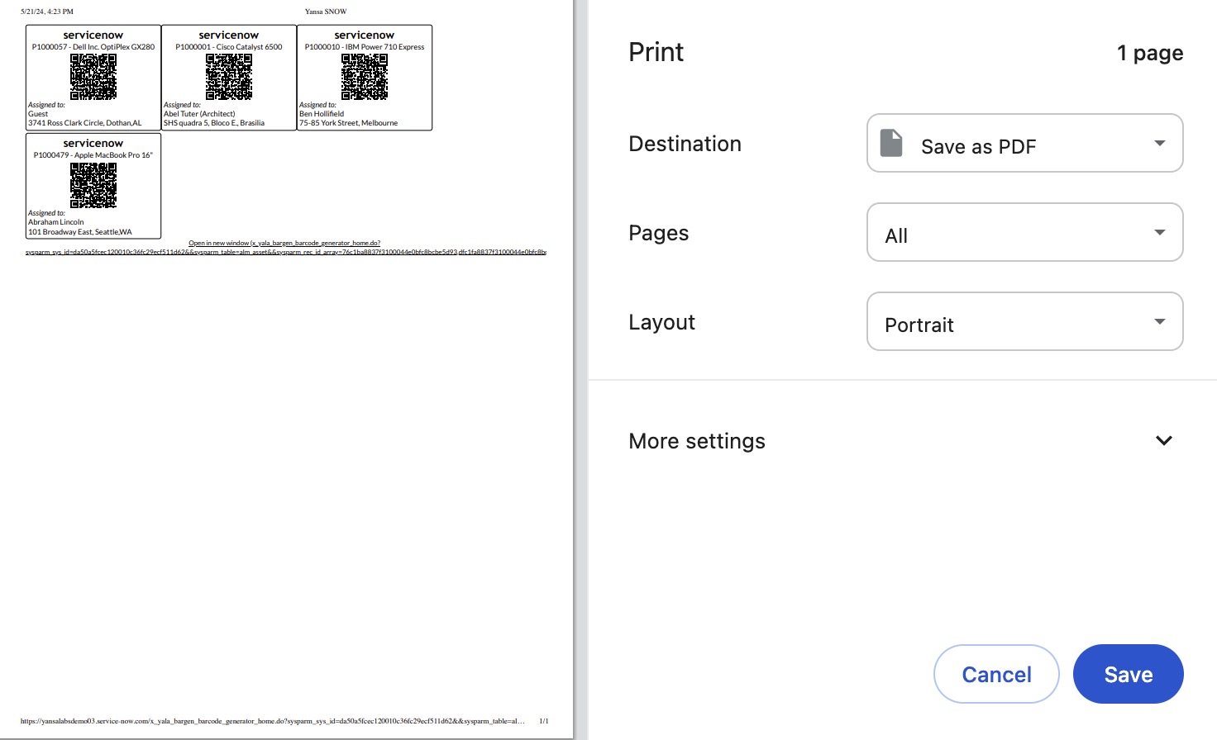Click the 'More settings' label
Image resolution: width=1217 pixels, height=740 pixels.
point(697,441)
